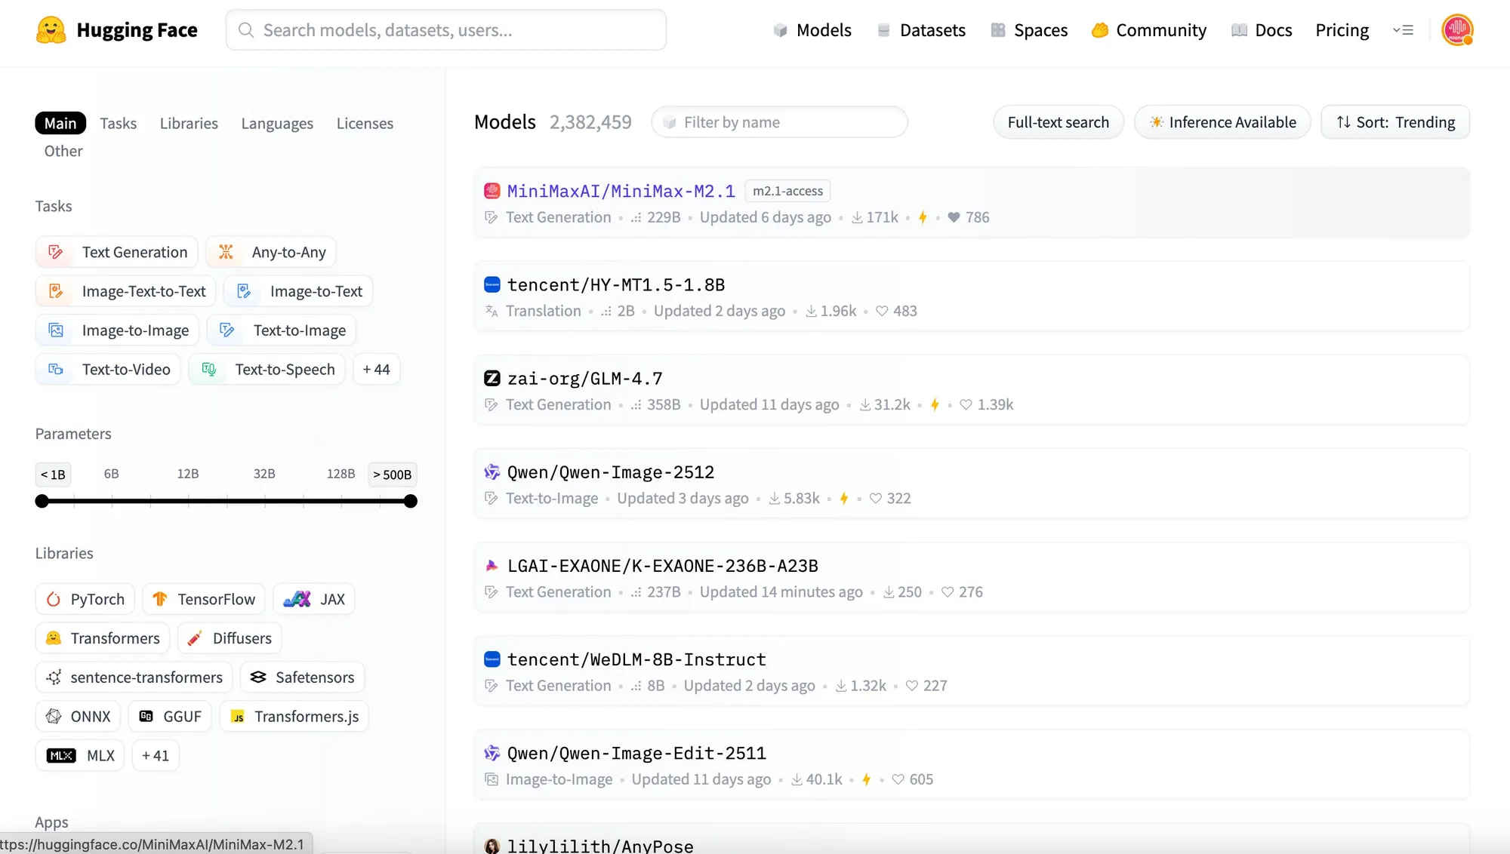Screen dimensions: 1510x854
Task: Toggle the Text-to-Video task filter
Action: coord(108,370)
